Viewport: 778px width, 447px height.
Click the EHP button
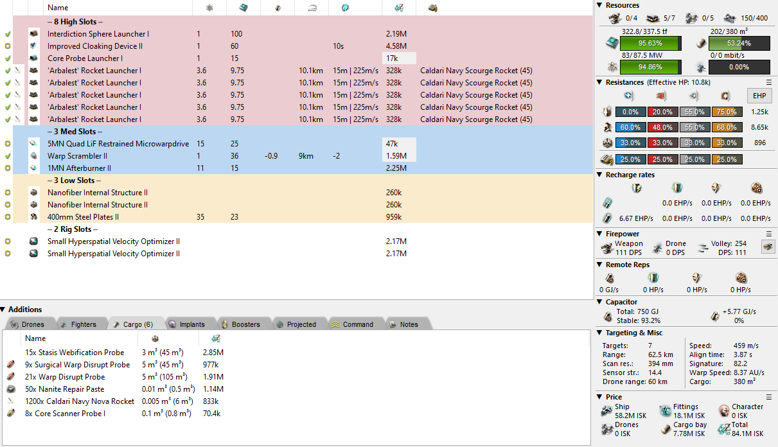click(760, 96)
